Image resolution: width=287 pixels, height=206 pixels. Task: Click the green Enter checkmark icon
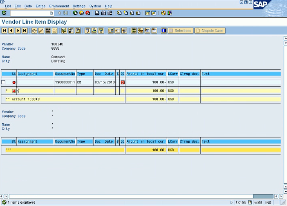[4, 13]
